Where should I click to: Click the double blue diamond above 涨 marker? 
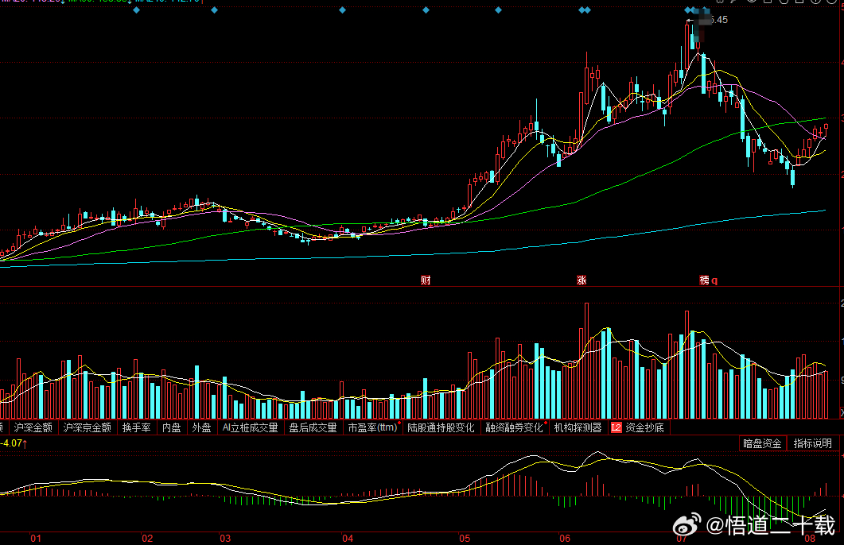[x=584, y=10]
